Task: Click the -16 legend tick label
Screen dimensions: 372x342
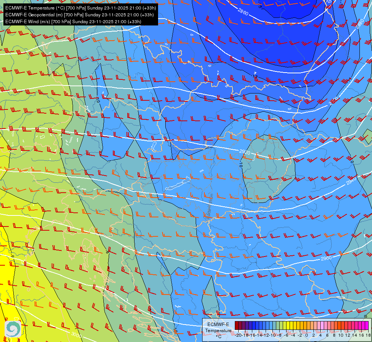Action: [252, 336]
